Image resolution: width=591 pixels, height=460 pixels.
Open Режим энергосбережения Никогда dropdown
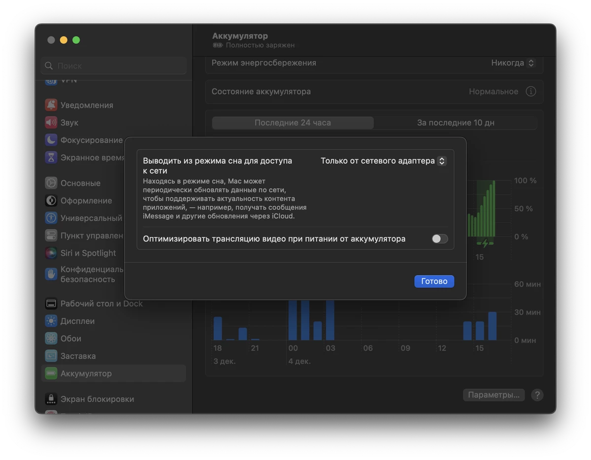click(x=513, y=63)
